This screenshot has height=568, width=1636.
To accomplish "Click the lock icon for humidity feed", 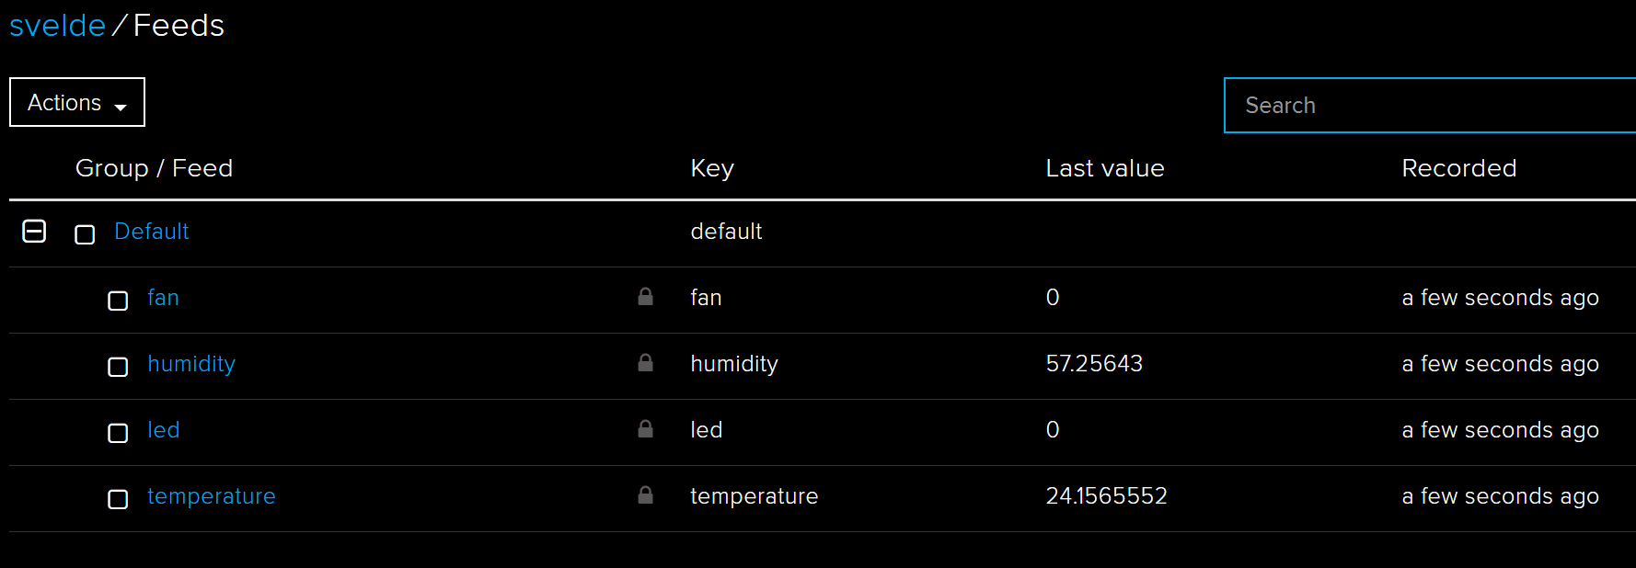I will (x=646, y=363).
